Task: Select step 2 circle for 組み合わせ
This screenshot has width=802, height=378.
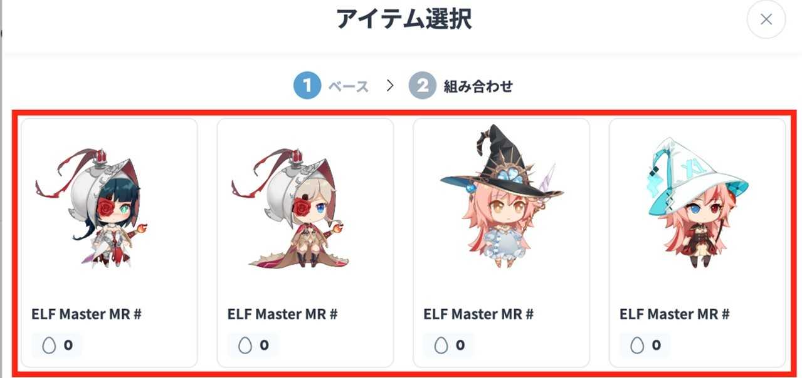Action: click(423, 86)
